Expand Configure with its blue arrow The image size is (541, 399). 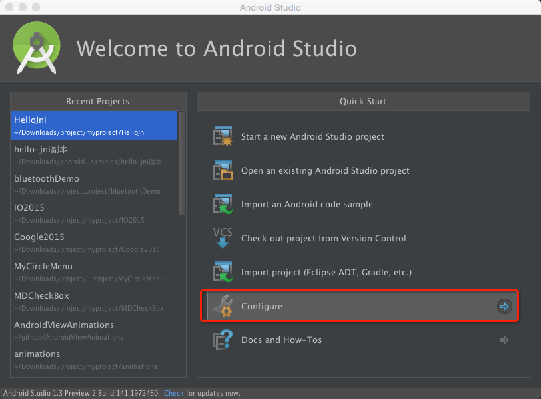(504, 306)
